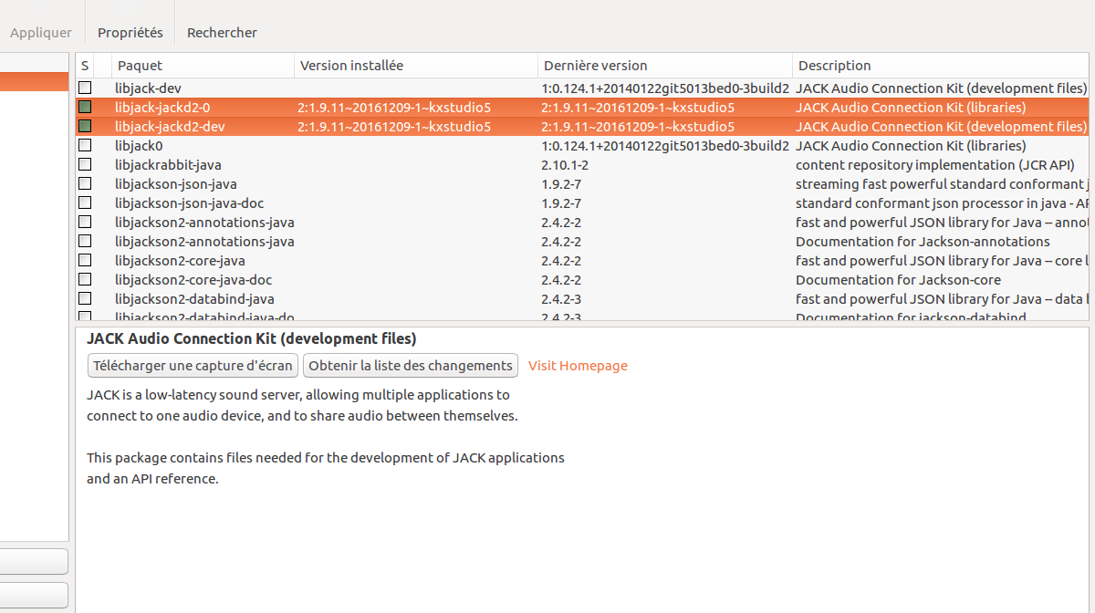Select the libjackson-json-java status checkbox
1095x613 pixels.
[x=85, y=184]
